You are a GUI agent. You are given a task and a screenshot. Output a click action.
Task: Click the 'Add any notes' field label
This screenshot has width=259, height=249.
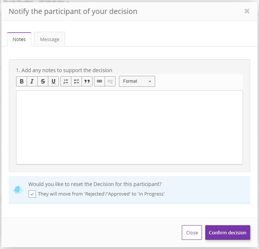pyautogui.click(x=64, y=70)
